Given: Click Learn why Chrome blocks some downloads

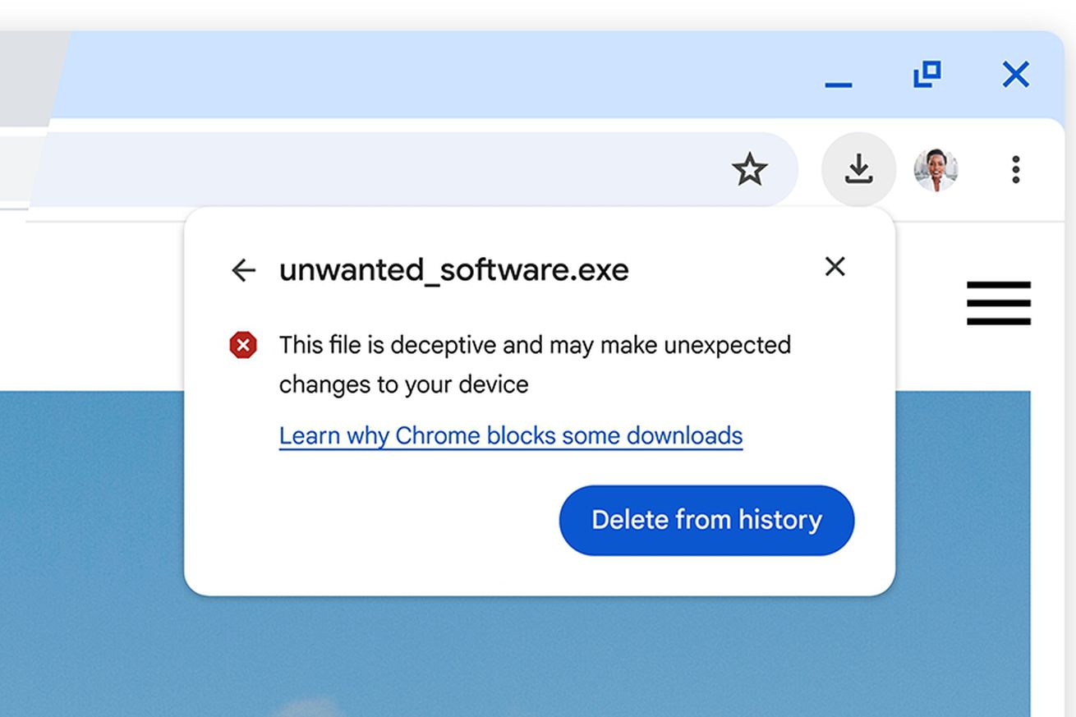Looking at the screenshot, I should tap(510, 435).
